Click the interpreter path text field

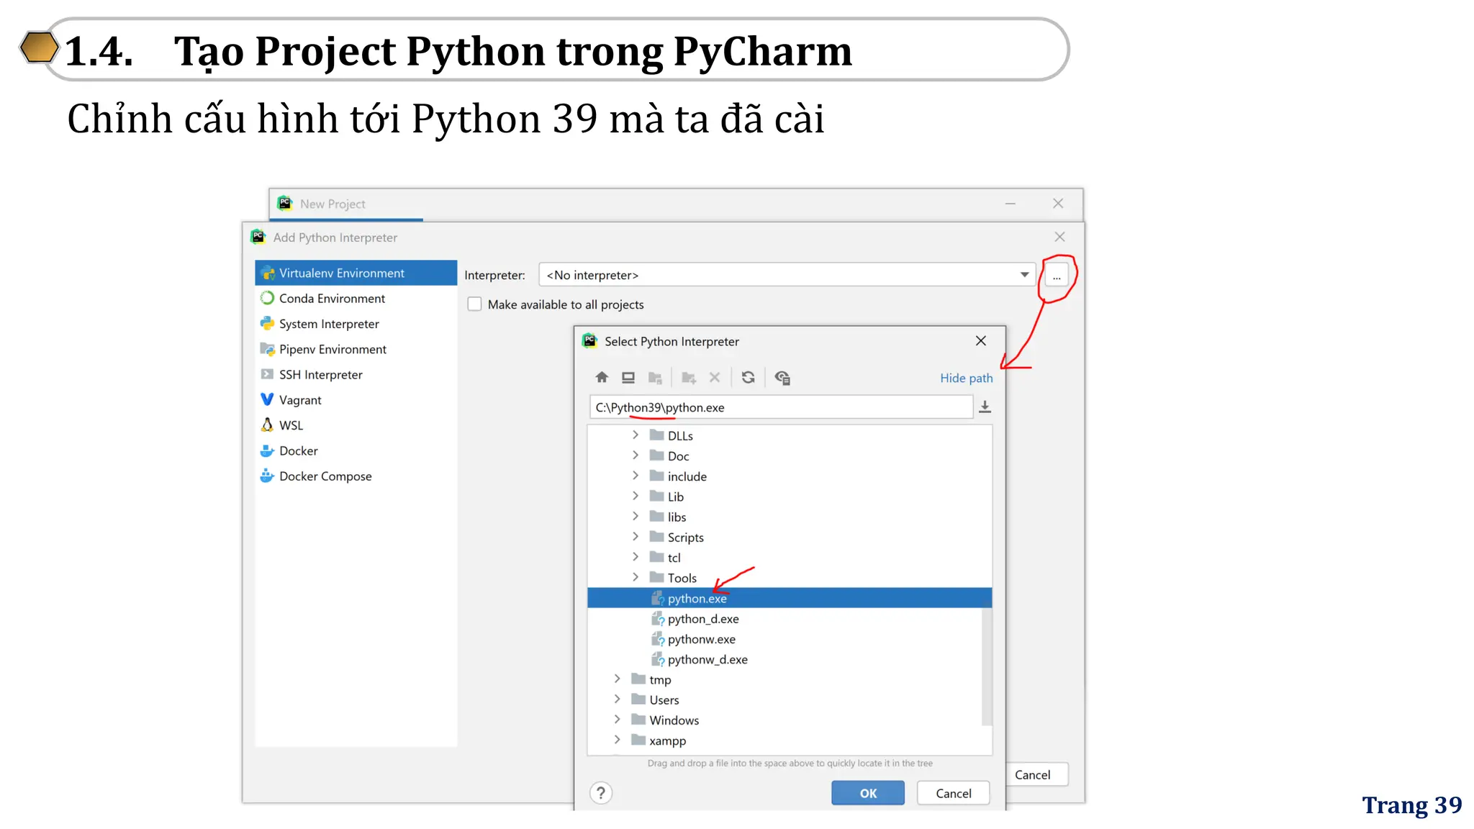[x=781, y=407]
